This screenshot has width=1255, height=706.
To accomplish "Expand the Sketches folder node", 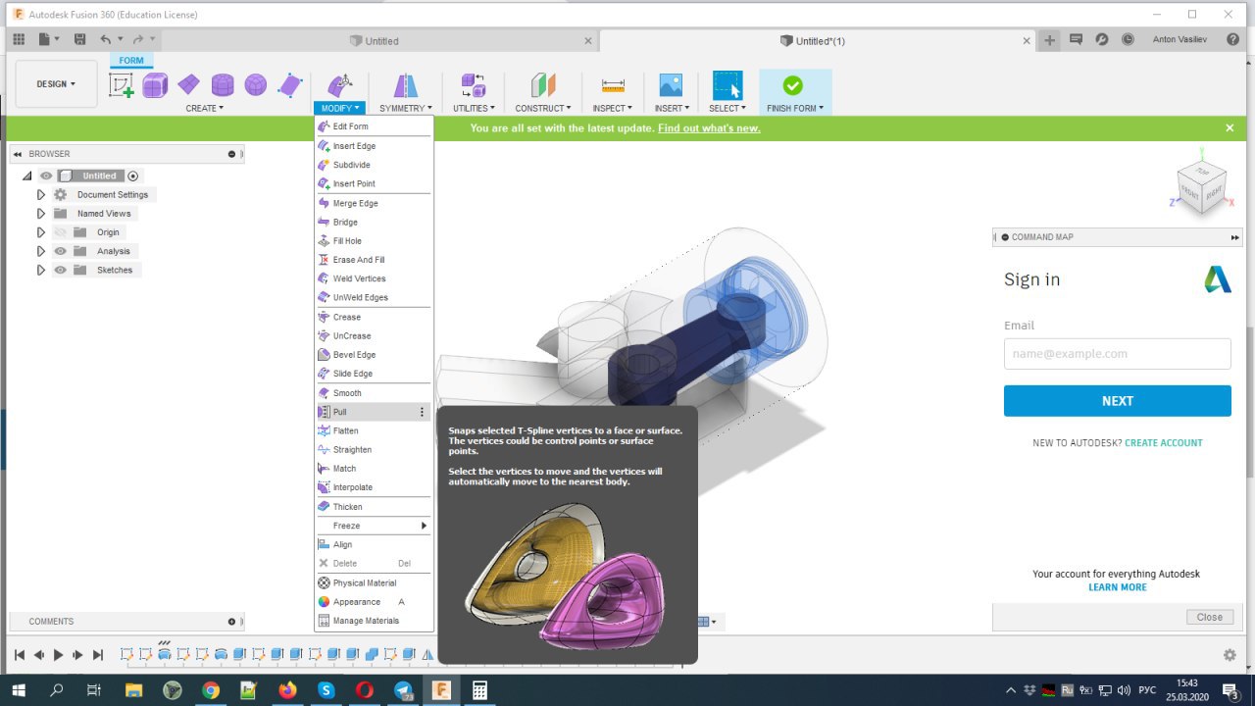I will [40, 270].
